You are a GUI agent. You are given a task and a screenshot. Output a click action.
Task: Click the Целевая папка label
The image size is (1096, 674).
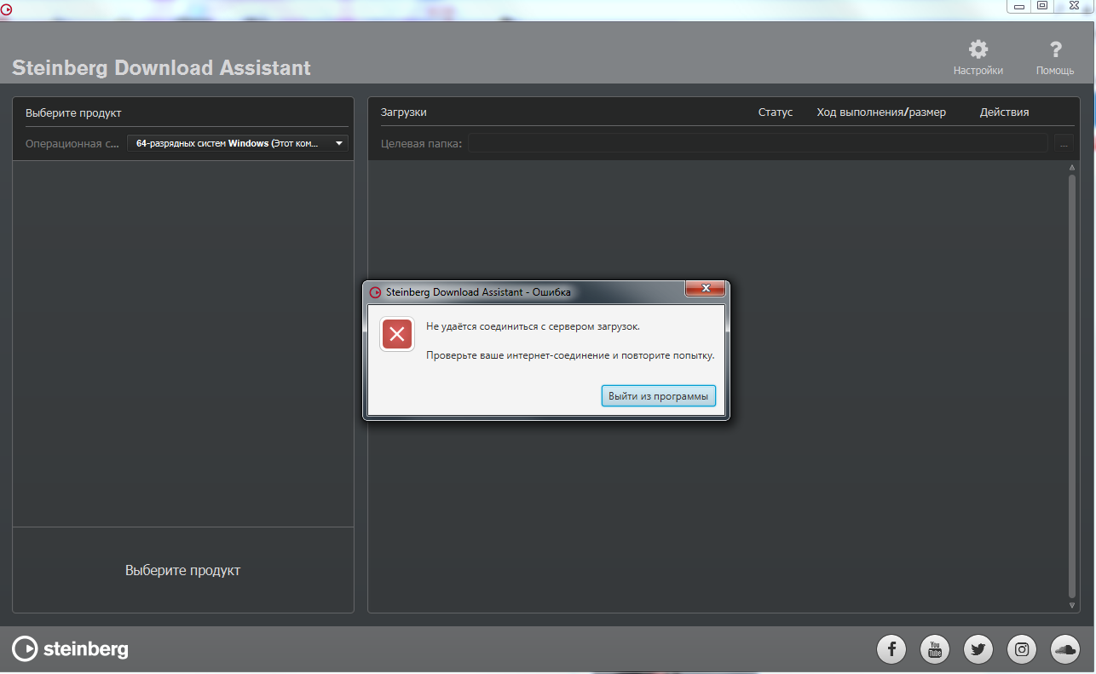click(x=422, y=143)
